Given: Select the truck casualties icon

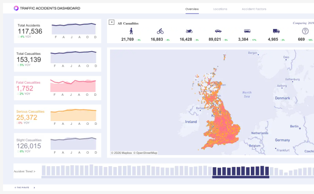Looking at the screenshot, I should click(276, 31).
